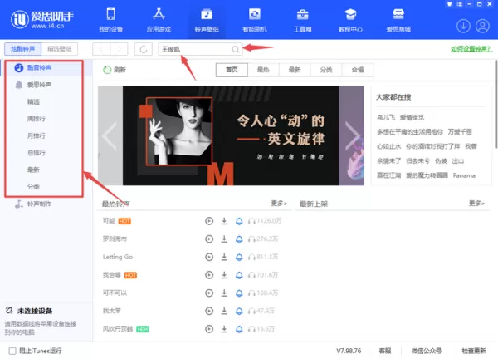
Task: Click 更多 next to 最热铃声
Action: click(x=279, y=204)
